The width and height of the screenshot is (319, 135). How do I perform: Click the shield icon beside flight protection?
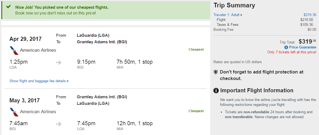[216, 72]
